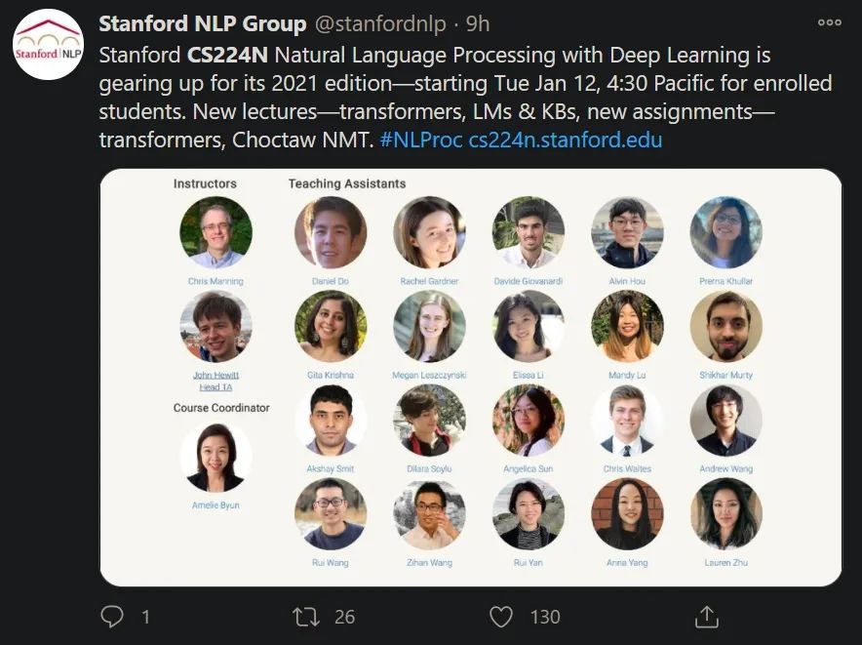This screenshot has width=862, height=645.
Task: Click the 9h tweet timestamp
Action: [479, 23]
